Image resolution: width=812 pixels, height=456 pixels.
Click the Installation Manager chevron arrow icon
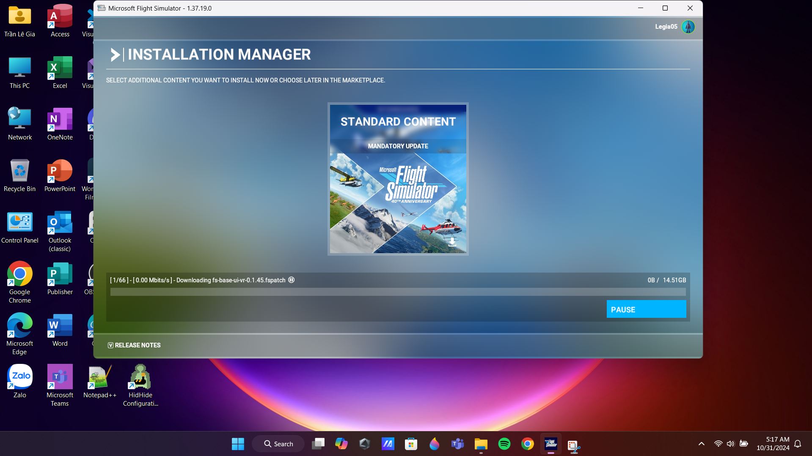[x=115, y=55]
